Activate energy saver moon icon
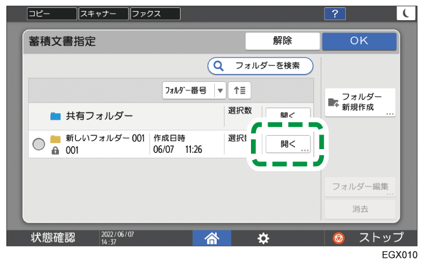 (406, 13)
